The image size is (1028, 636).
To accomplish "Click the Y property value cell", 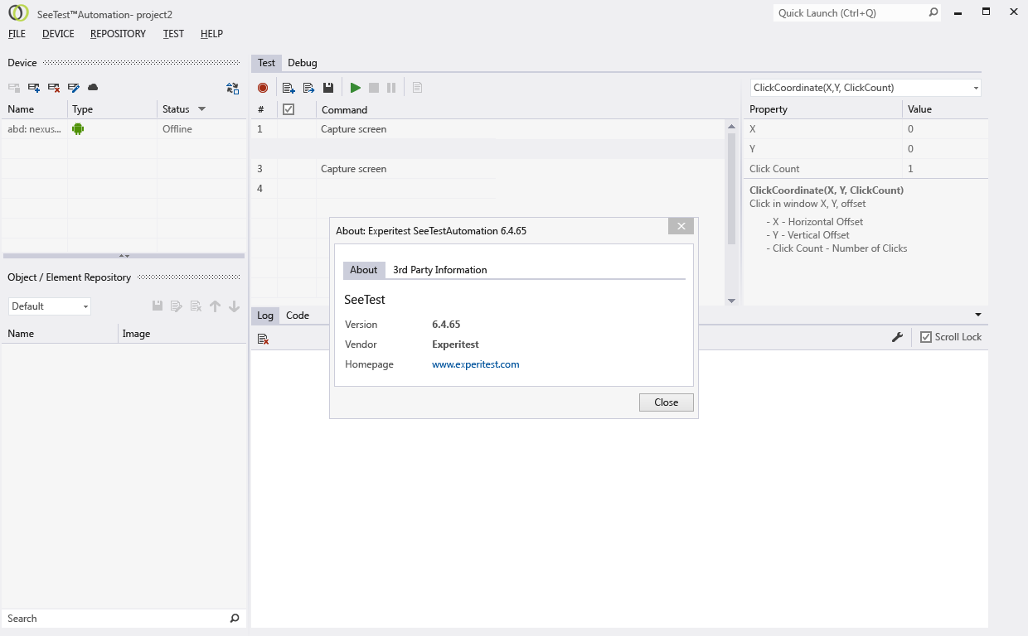I will [945, 149].
